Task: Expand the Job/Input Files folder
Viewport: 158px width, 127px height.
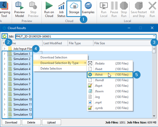Action: click(4, 49)
